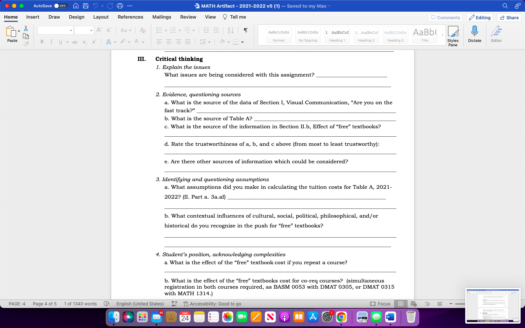Click the Cut (scissors) icon
The height and width of the screenshot is (328, 525).
pyautogui.click(x=26, y=28)
